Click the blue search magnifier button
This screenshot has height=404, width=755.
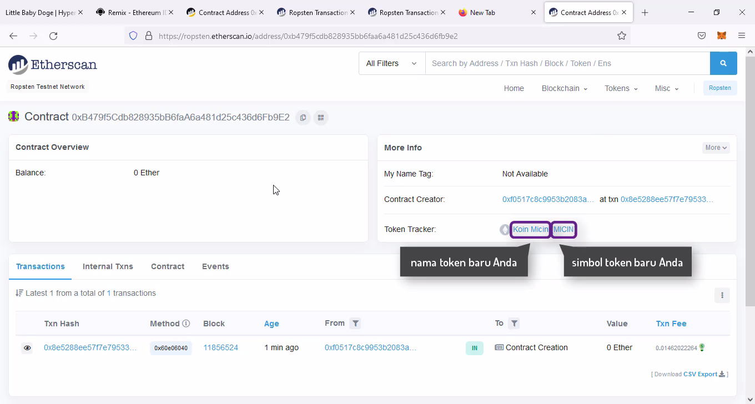[723, 63]
